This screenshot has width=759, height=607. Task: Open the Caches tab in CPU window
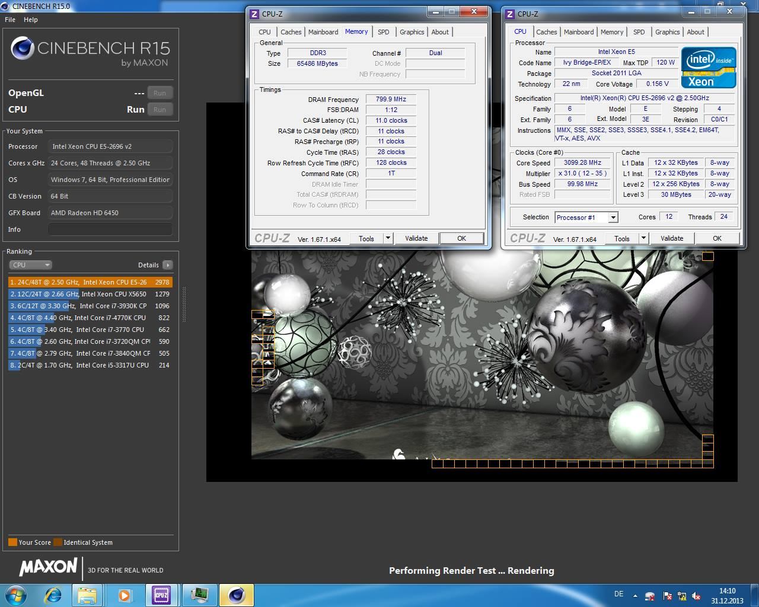(546, 32)
